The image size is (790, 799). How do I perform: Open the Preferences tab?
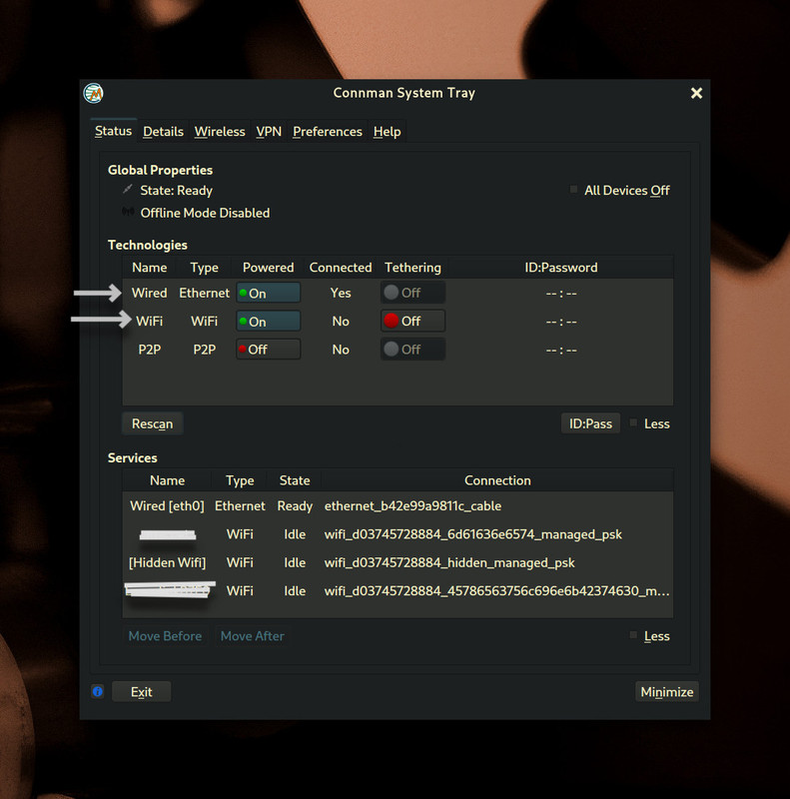coord(328,132)
